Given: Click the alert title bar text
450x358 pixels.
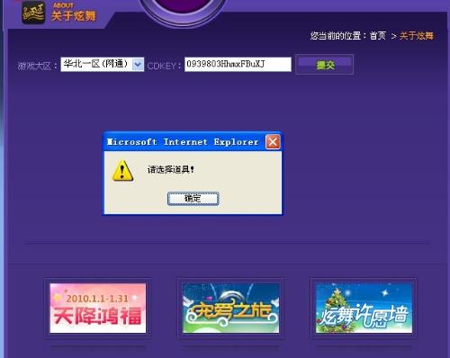Looking at the screenshot, I should coord(183,142).
